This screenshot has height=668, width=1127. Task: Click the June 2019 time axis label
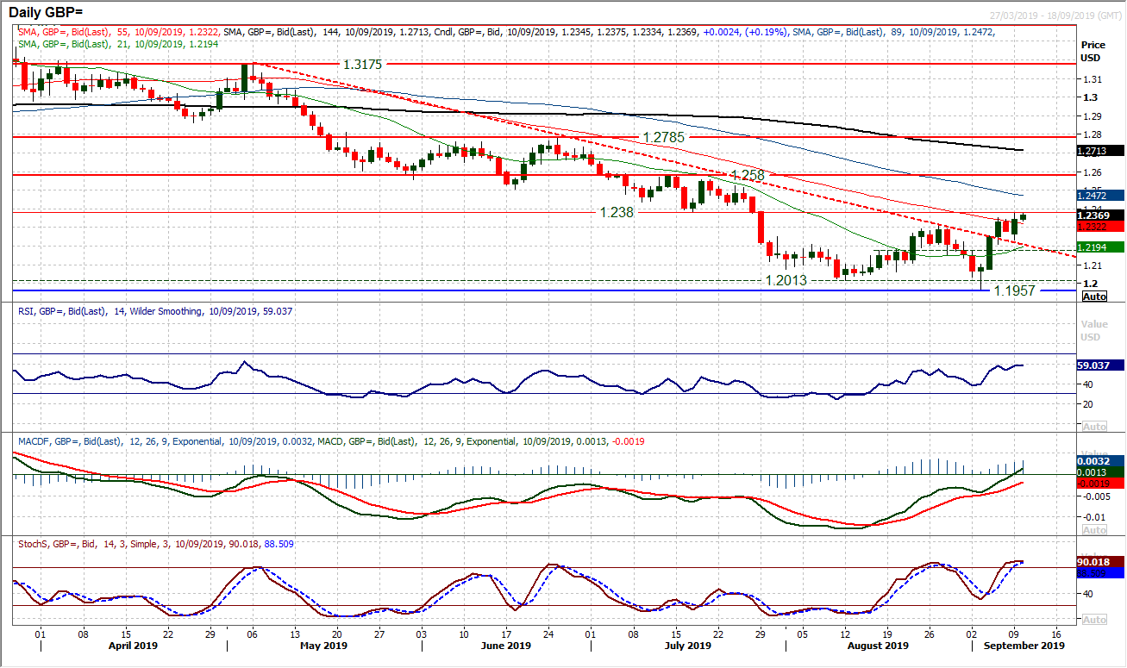[x=505, y=645]
